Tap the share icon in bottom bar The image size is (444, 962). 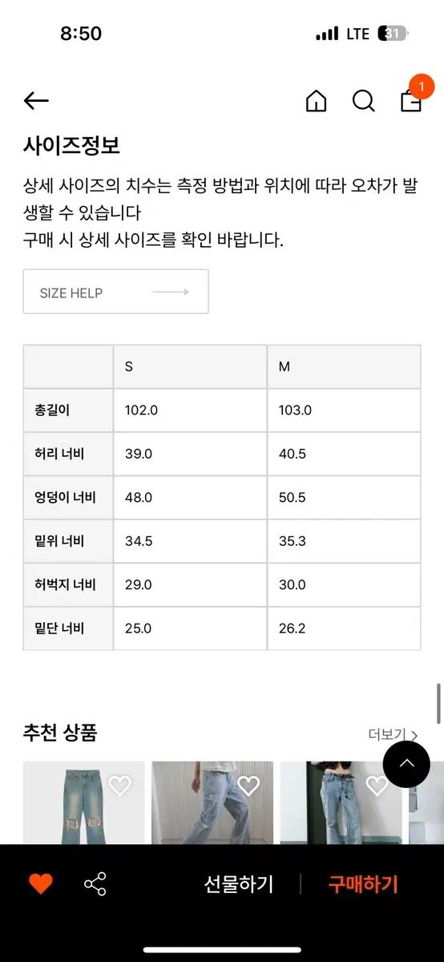click(x=95, y=884)
